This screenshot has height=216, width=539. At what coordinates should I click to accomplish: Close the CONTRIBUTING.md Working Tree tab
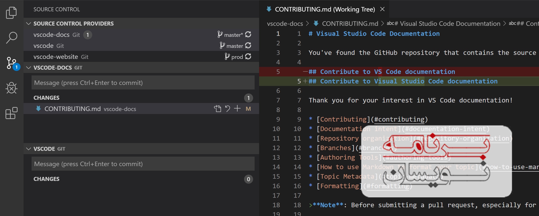(x=382, y=9)
